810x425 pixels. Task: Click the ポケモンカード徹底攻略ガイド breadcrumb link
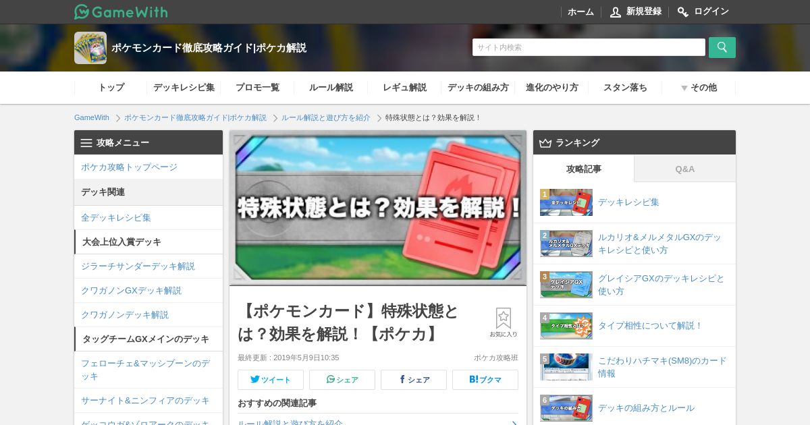[x=195, y=117]
